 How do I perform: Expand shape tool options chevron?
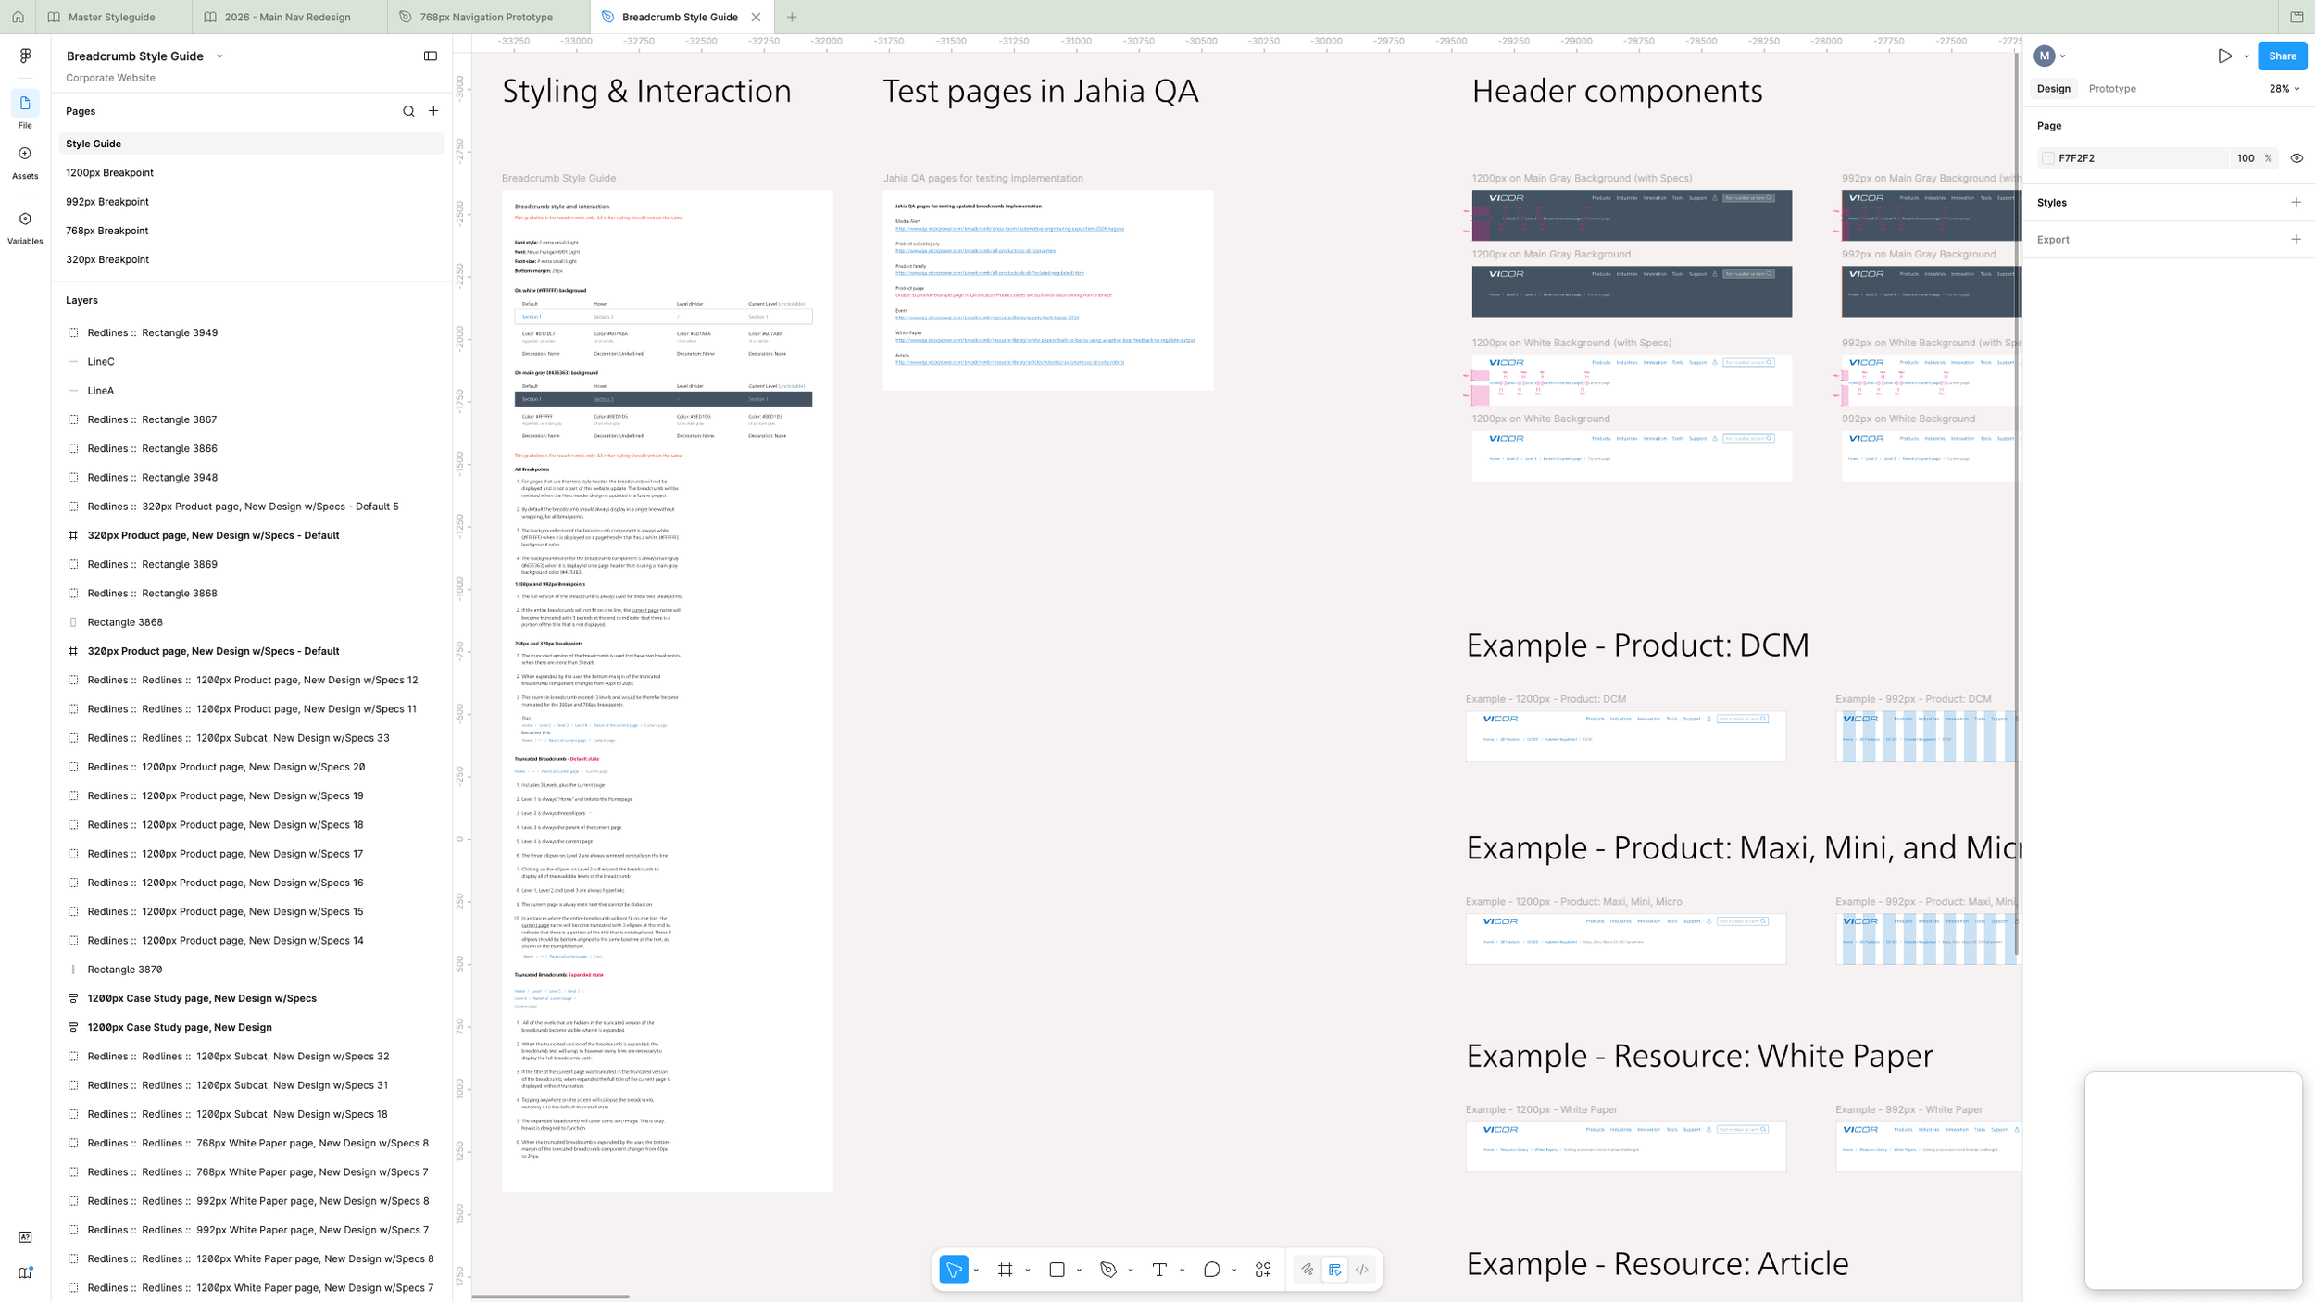[x=1079, y=1271]
